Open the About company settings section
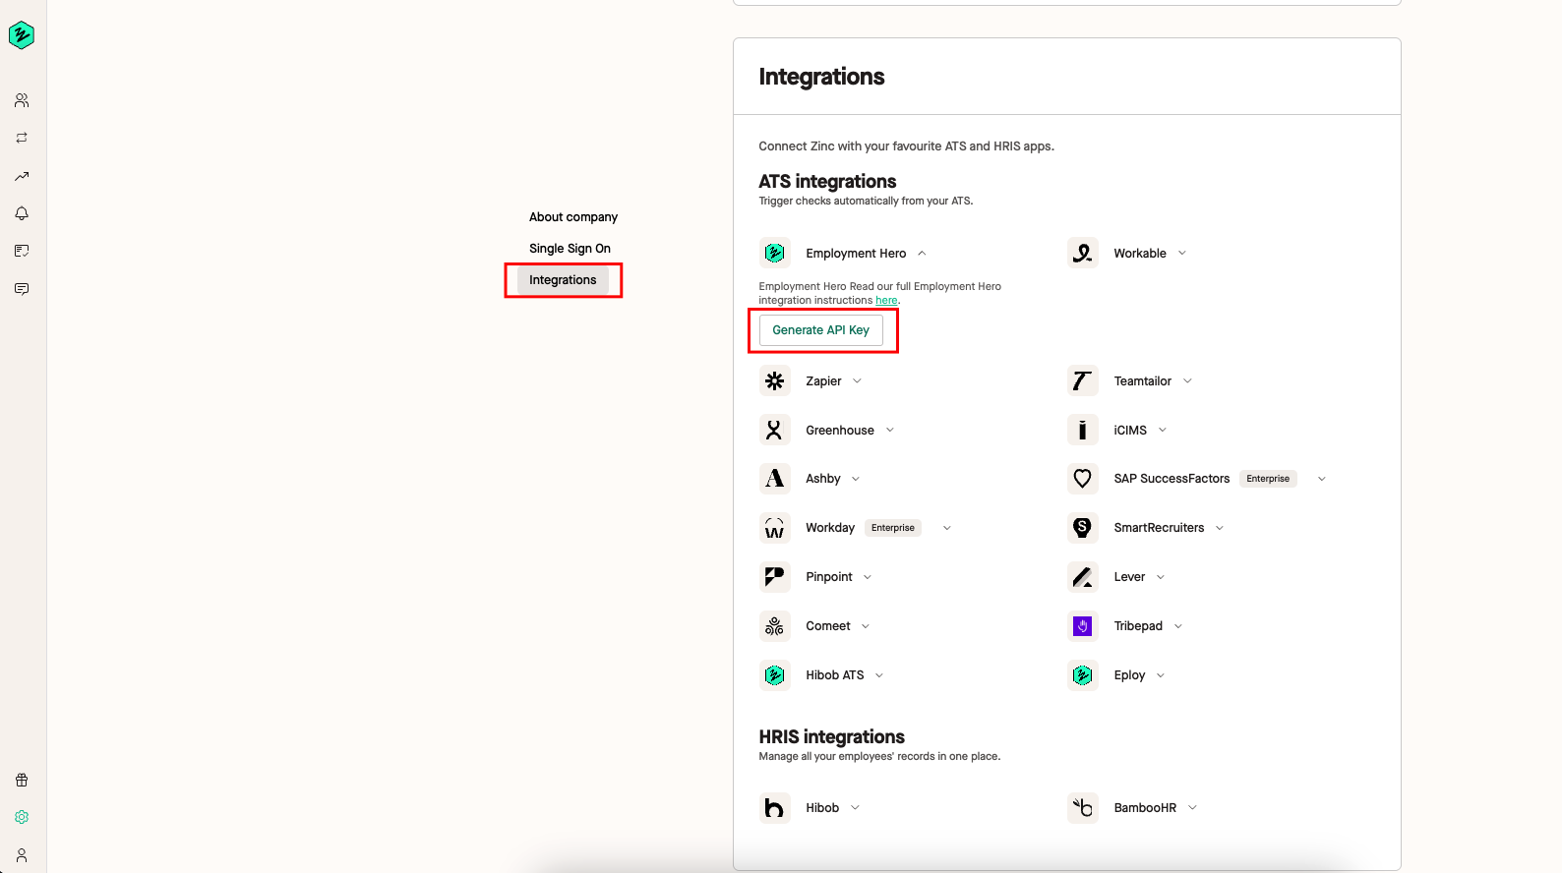The width and height of the screenshot is (1562, 873). pos(573,217)
